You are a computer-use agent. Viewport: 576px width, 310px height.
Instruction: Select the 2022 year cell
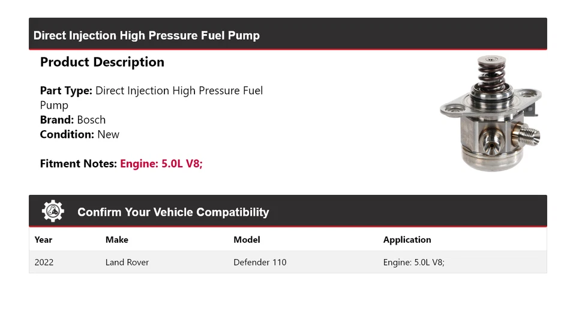coord(44,262)
